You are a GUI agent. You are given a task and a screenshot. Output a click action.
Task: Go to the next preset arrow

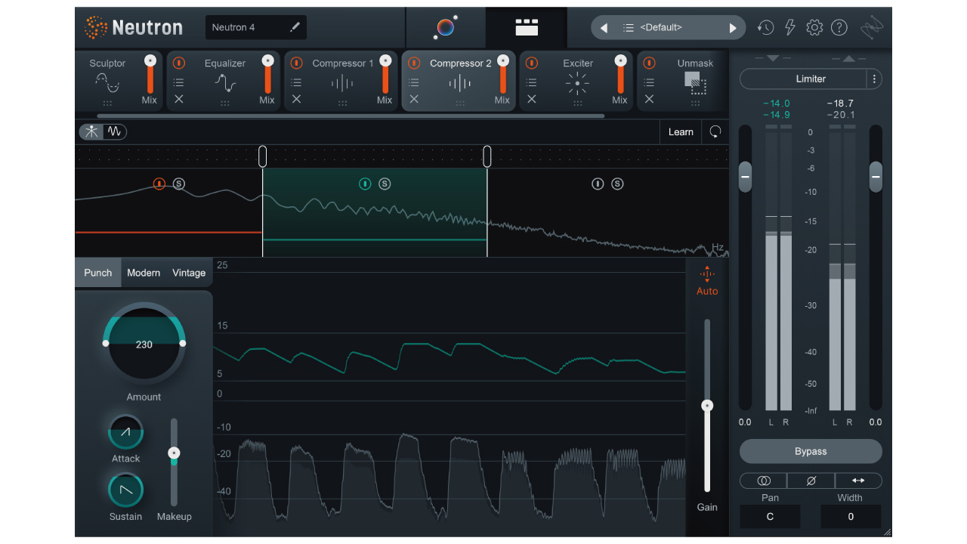click(x=732, y=28)
